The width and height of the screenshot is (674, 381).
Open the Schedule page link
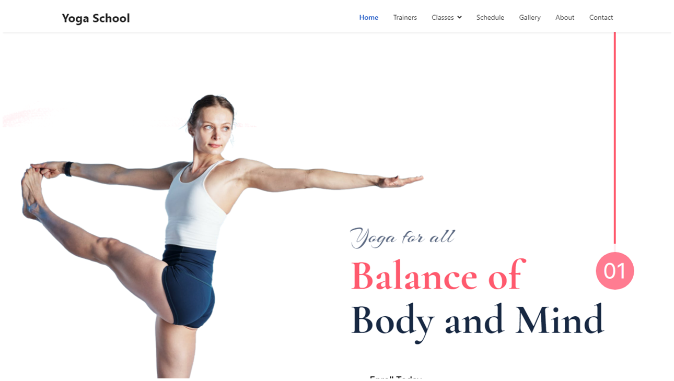coord(490,17)
